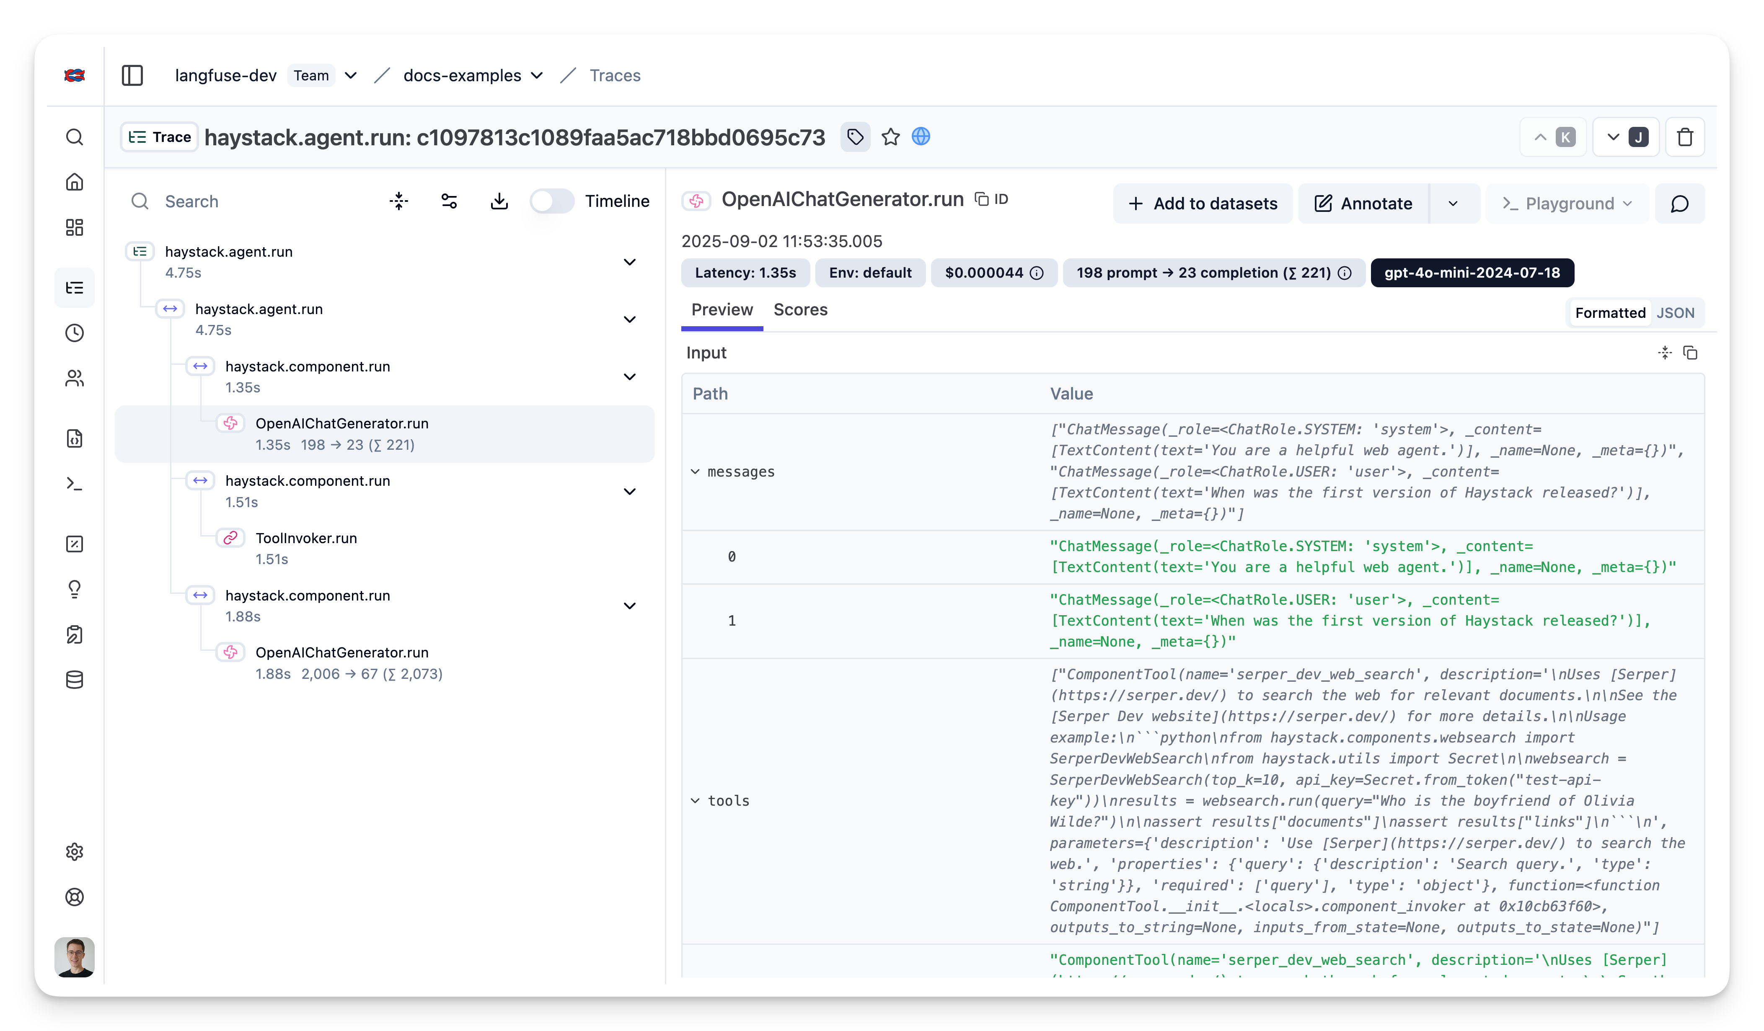This screenshot has width=1764, height=1031.
Task: Open the tree view filter settings icon
Action: click(x=449, y=201)
